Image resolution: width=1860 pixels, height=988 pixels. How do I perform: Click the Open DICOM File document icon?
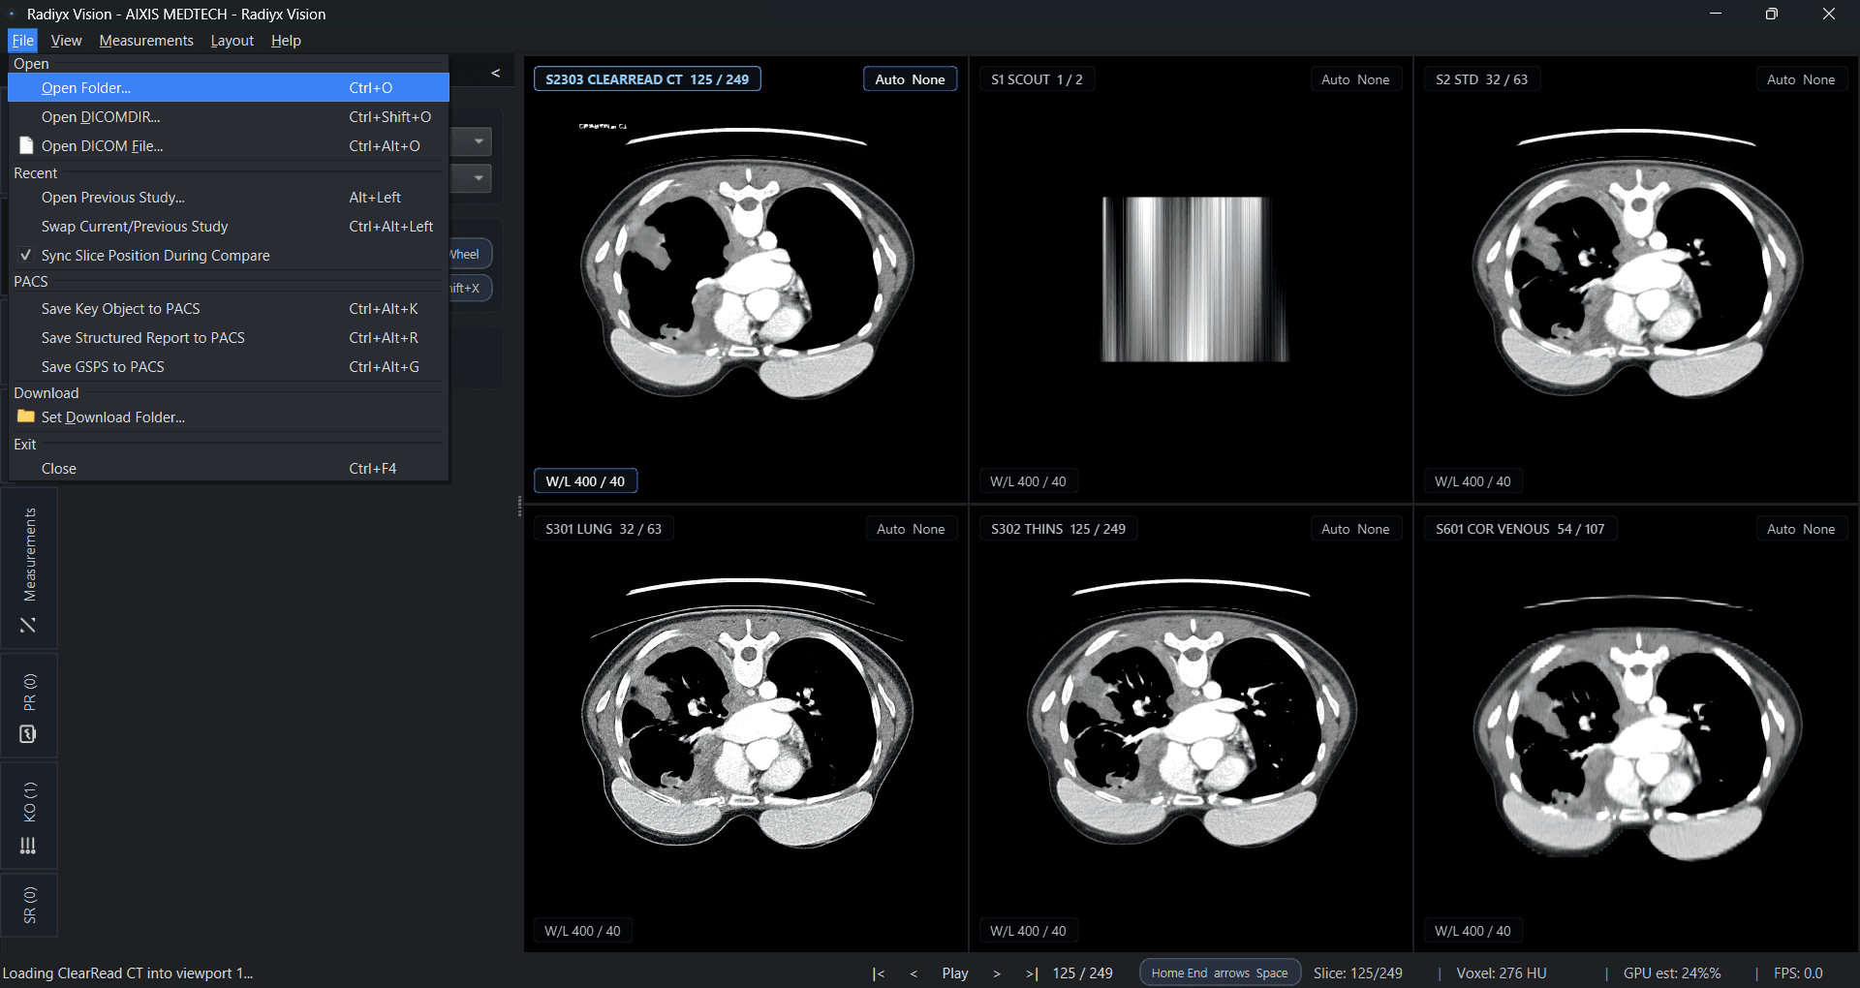26,145
